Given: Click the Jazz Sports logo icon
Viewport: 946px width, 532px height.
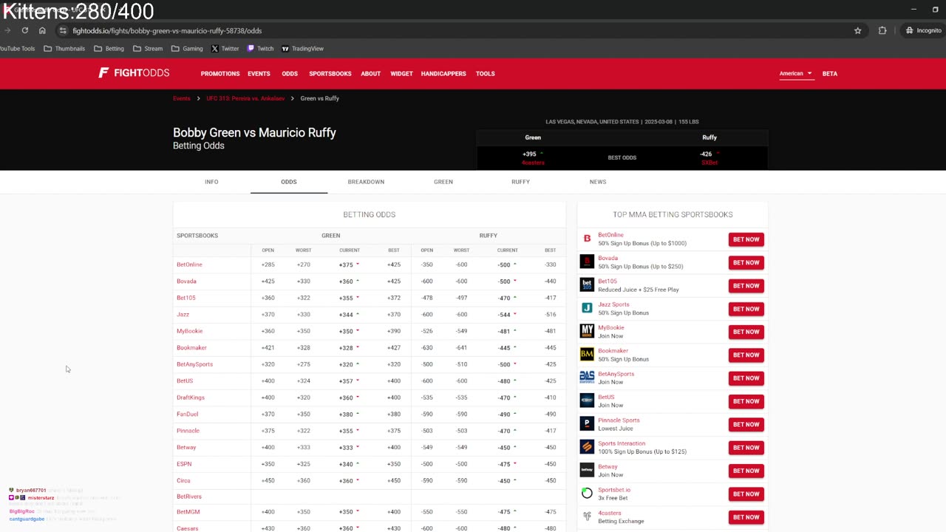Looking at the screenshot, I should pyautogui.click(x=587, y=308).
